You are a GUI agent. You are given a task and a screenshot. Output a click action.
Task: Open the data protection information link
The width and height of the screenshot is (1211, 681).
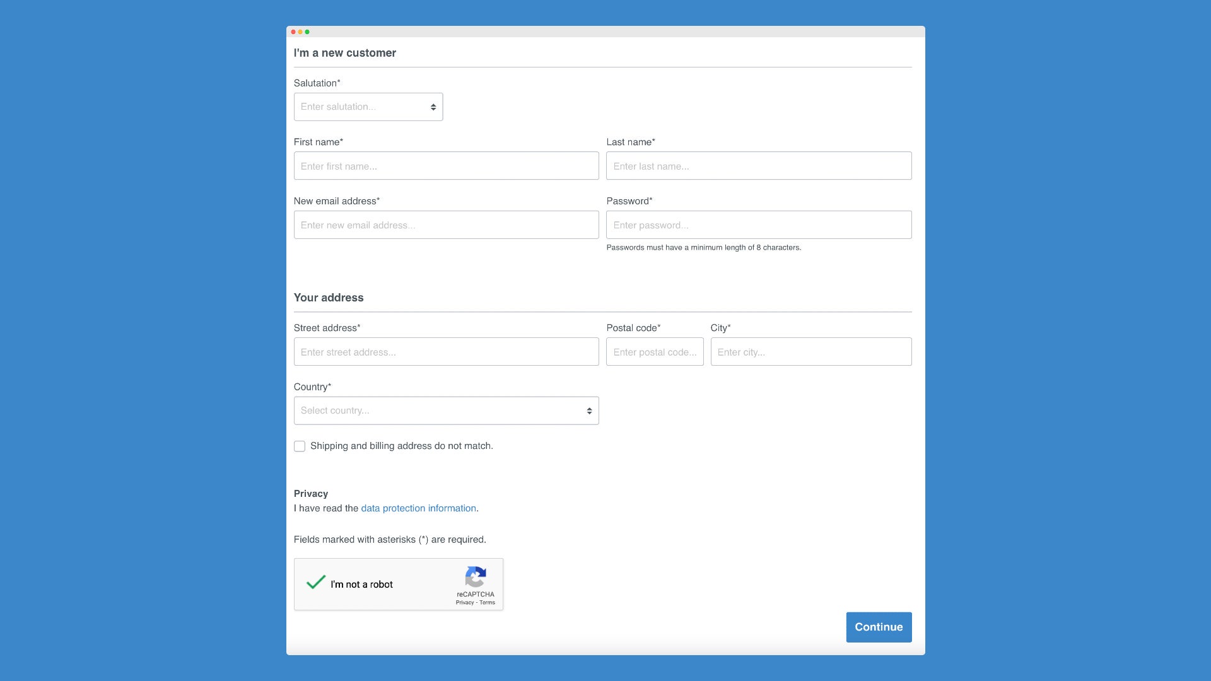click(418, 508)
